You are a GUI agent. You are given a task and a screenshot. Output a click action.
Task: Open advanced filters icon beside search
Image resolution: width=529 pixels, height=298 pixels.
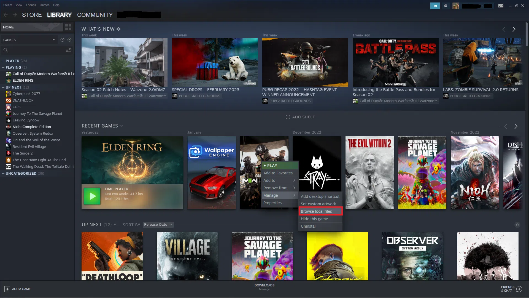coord(68,50)
